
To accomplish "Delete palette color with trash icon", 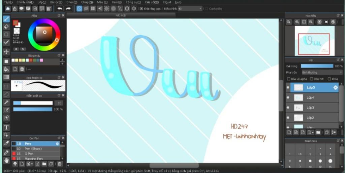I will 22,69.
